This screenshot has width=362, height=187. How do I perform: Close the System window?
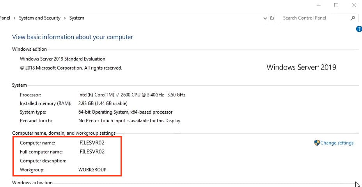354,5
